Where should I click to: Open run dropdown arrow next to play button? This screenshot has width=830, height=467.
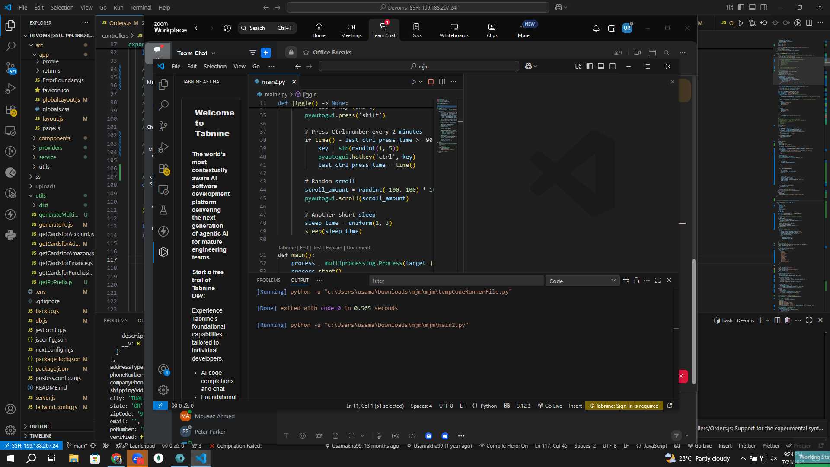coord(421,82)
